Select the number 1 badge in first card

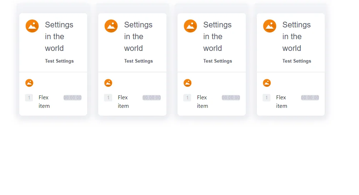coord(29,97)
